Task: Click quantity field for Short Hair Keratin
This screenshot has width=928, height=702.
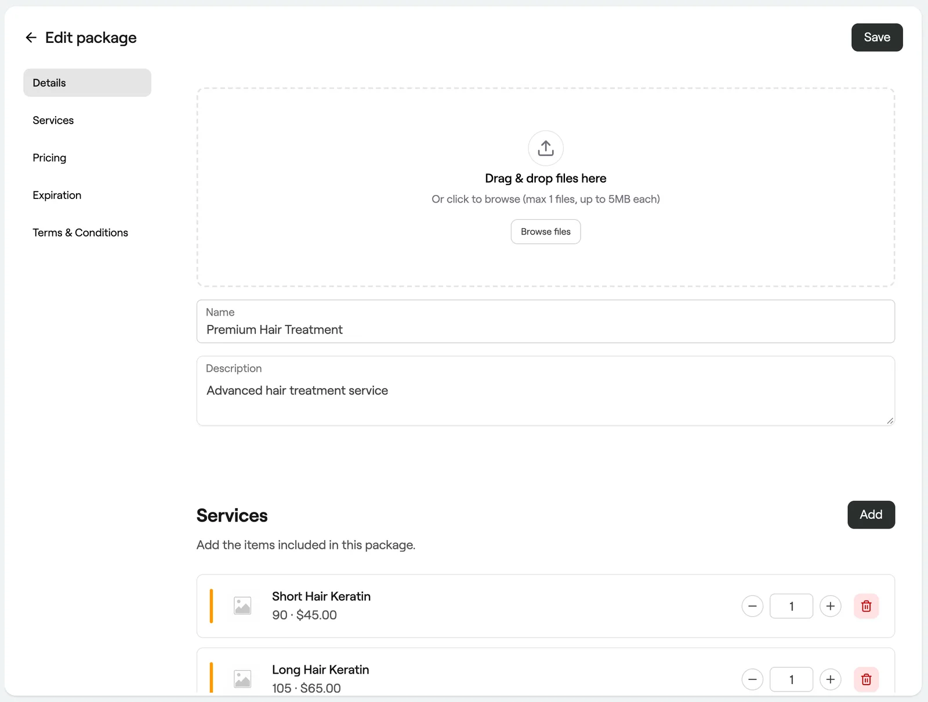Action: 791,606
